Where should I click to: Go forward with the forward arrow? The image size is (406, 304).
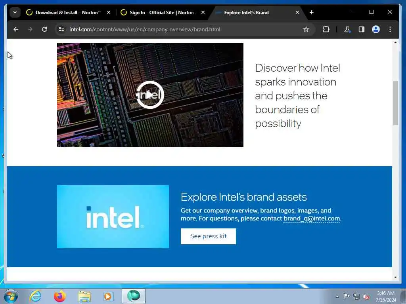pos(30,29)
